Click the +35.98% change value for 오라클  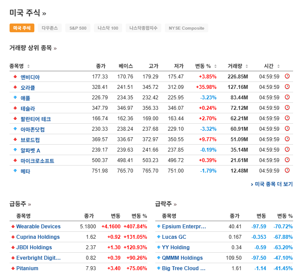pyautogui.click(x=206, y=87)
